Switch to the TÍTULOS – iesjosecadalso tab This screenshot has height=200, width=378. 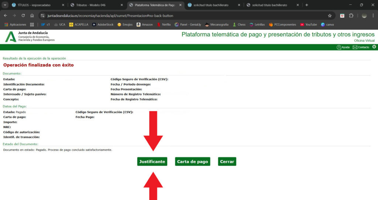[x=37, y=5]
